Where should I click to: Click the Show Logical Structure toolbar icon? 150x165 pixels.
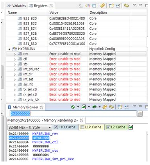(87, 6)
